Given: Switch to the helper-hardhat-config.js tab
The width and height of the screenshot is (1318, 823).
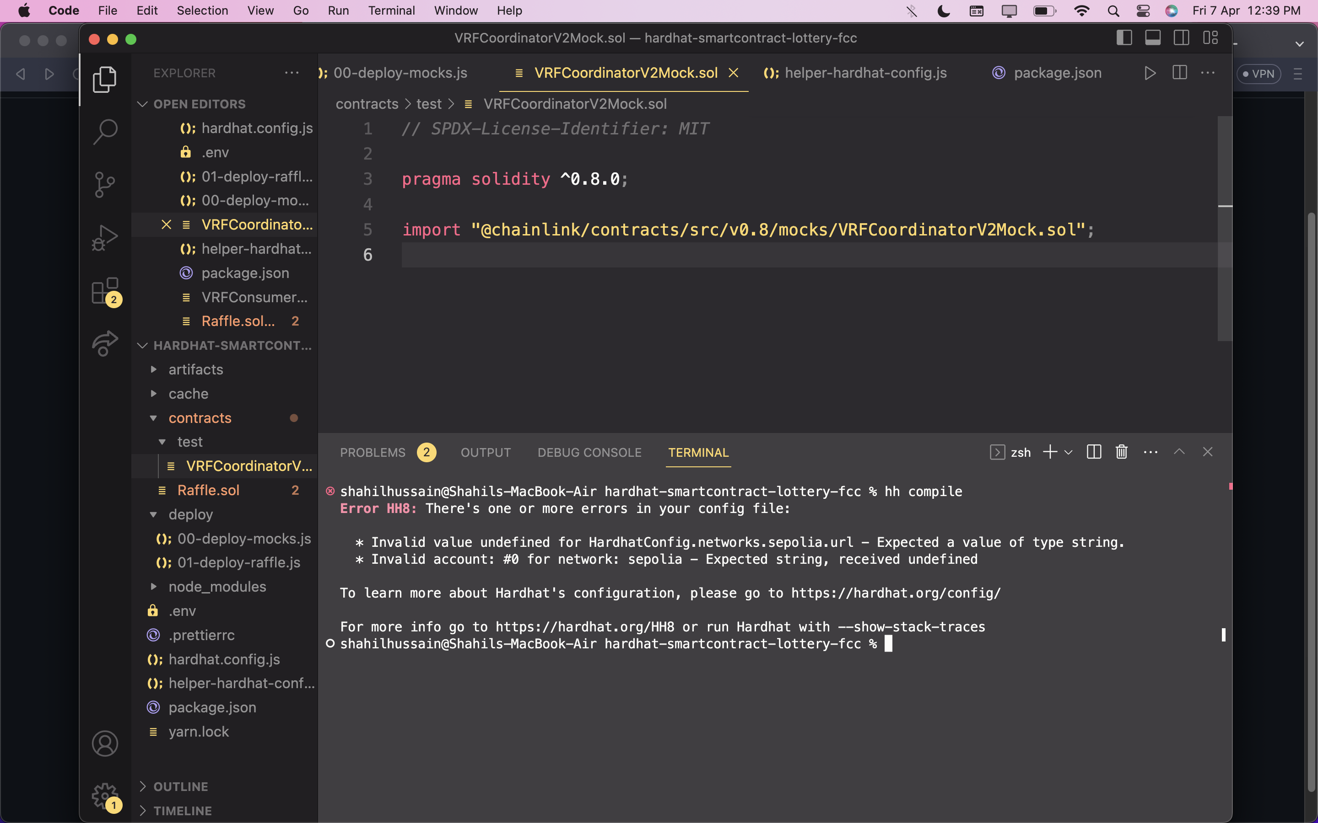Looking at the screenshot, I should pyautogui.click(x=855, y=73).
